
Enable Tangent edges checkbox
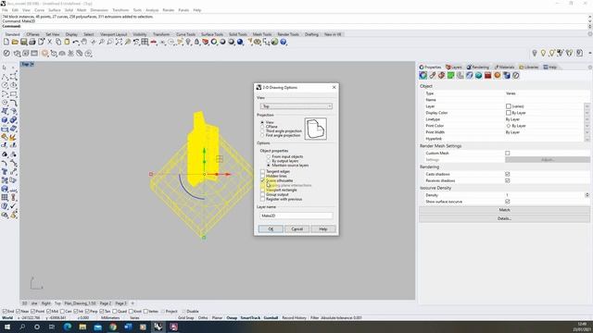point(262,171)
